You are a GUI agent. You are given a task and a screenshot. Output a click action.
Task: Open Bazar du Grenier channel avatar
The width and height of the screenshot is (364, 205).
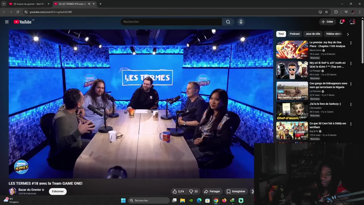13,191
